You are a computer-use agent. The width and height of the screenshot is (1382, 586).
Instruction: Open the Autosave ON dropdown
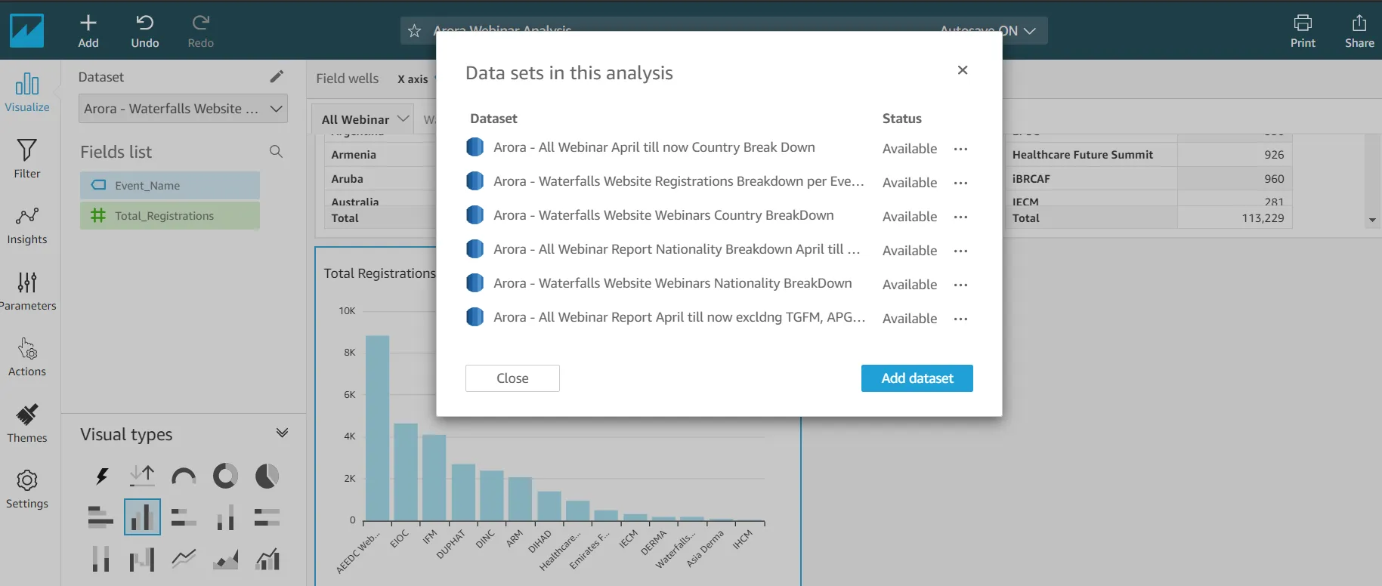(988, 31)
